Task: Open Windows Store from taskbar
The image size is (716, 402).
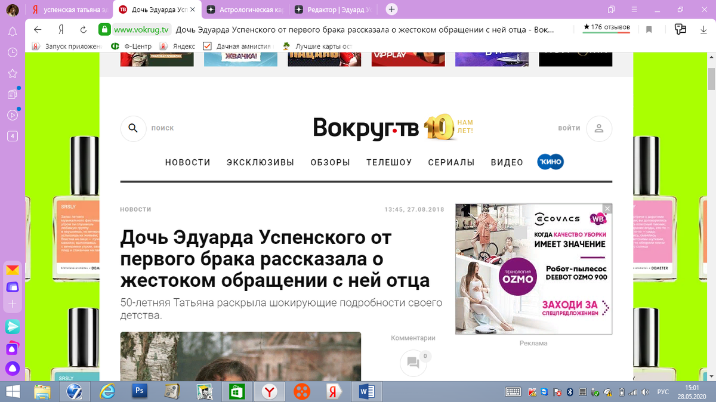Action: pyautogui.click(x=237, y=391)
